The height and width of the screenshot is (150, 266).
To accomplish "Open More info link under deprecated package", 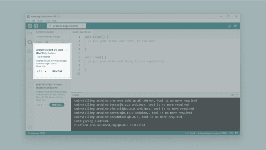I will (x=41, y=100).
